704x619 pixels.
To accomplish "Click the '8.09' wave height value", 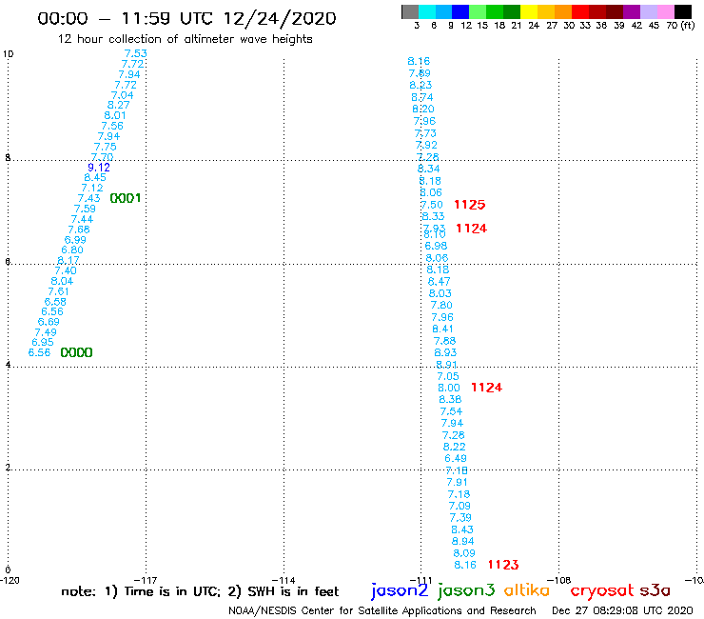I will coord(464,553).
